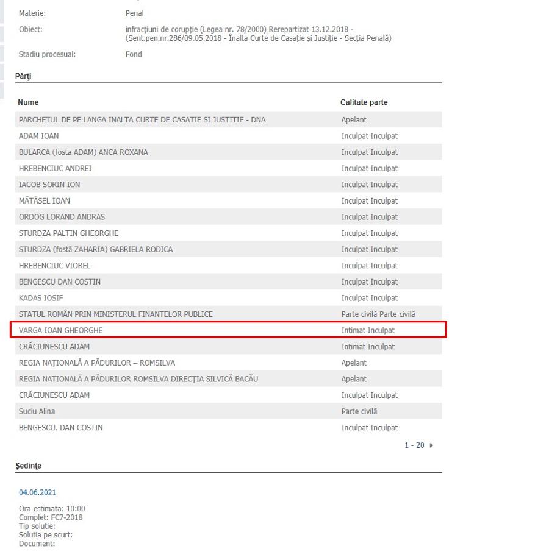Select the 'Suciu Alina' row
549x560 pixels.
(x=228, y=411)
